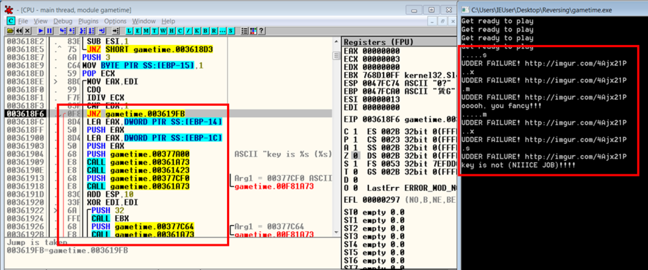Image resolution: width=648 pixels, height=270 pixels.
Task: Open the Plugins menu
Action: click(89, 21)
